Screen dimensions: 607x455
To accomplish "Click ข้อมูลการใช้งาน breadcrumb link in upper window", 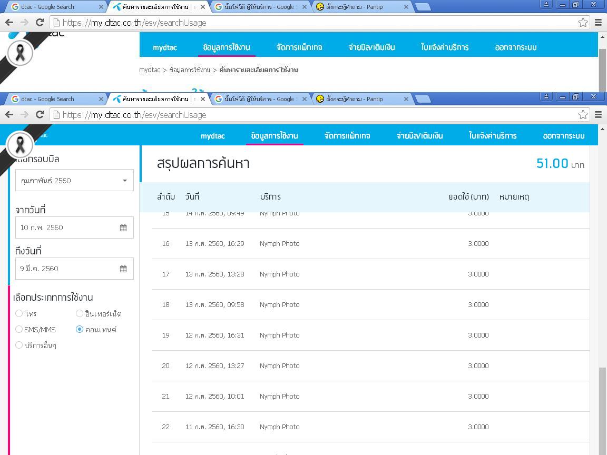I will coord(190,70).
